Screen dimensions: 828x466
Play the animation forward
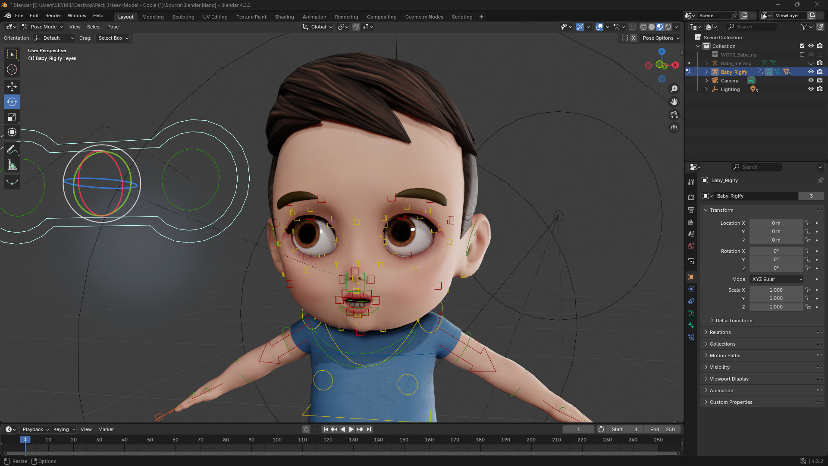pyautogui.click(x=351, y=429)
